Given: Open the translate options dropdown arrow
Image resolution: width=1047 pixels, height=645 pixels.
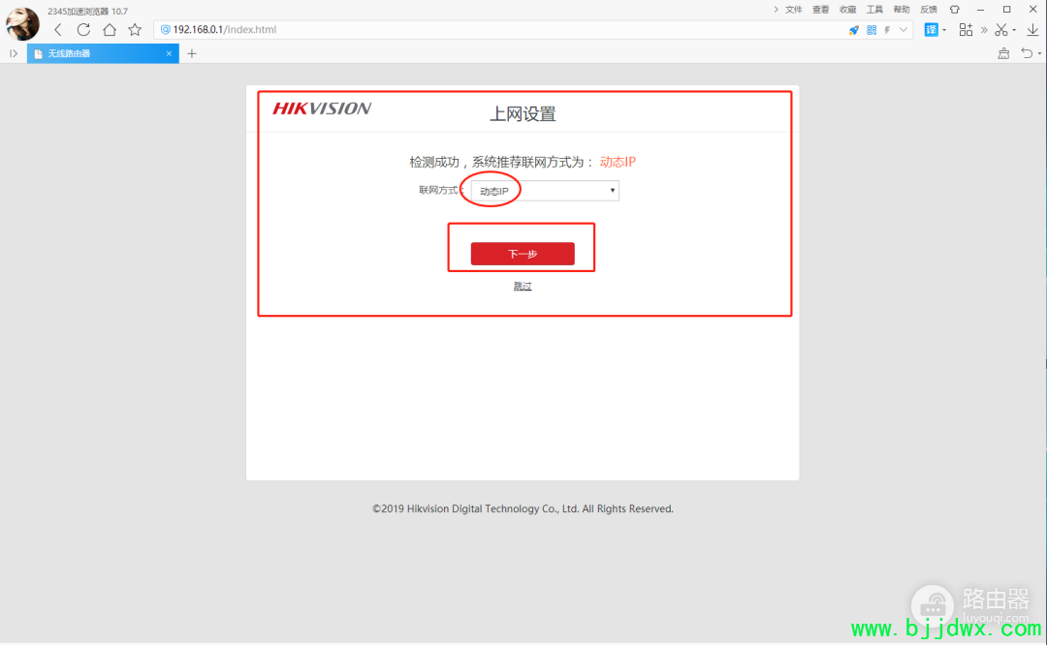Looking at the screenshot, I should point(944,30).
